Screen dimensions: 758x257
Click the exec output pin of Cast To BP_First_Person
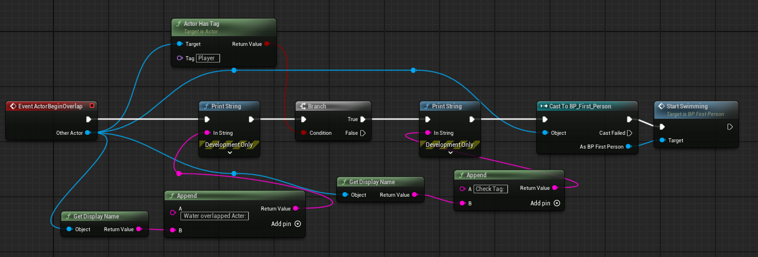click(x=630, y=119)
